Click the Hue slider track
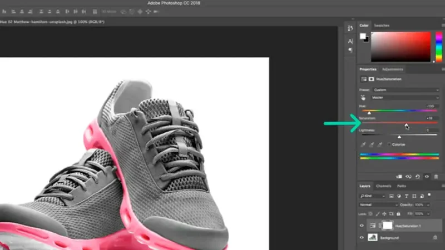The width and height of the screenshot is (445, 250). click(399, 111)
